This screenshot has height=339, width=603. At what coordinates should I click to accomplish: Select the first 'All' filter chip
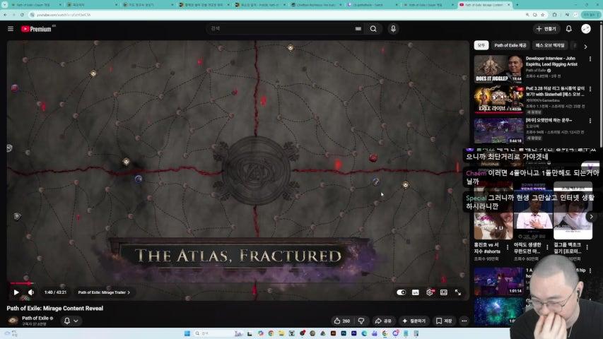[x=481, y=45]
